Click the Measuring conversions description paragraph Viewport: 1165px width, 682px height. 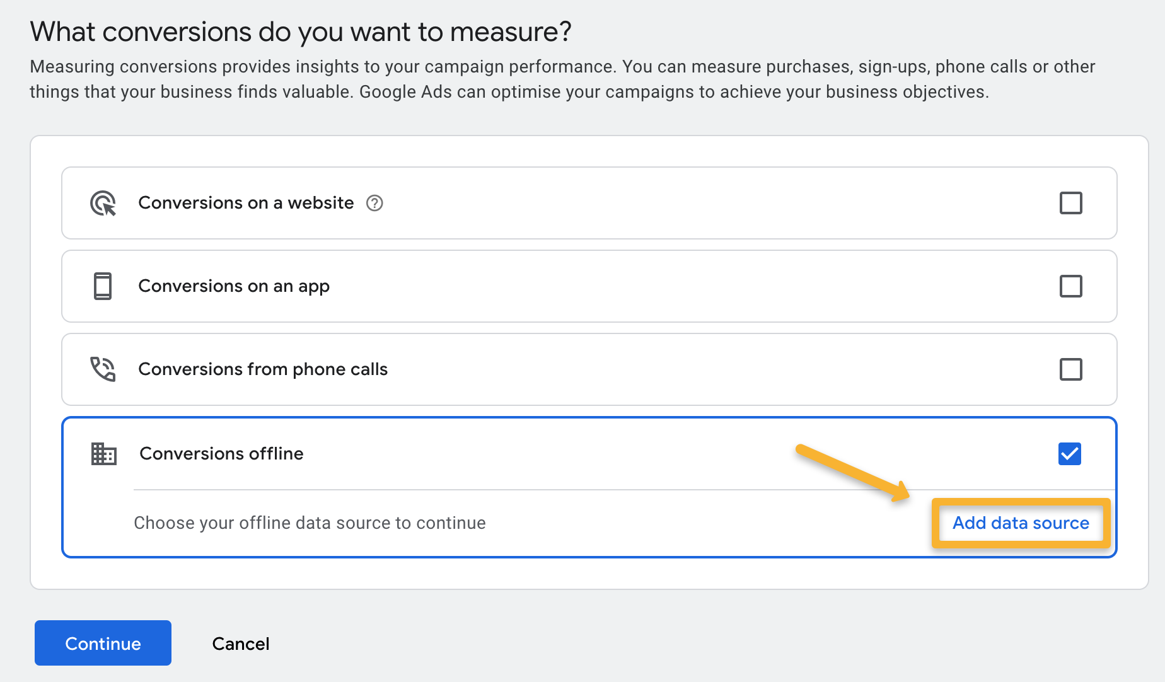click(x=561, y=79)
